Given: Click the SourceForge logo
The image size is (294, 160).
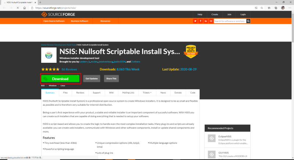Looking at the screenshot, I should 58,14.
